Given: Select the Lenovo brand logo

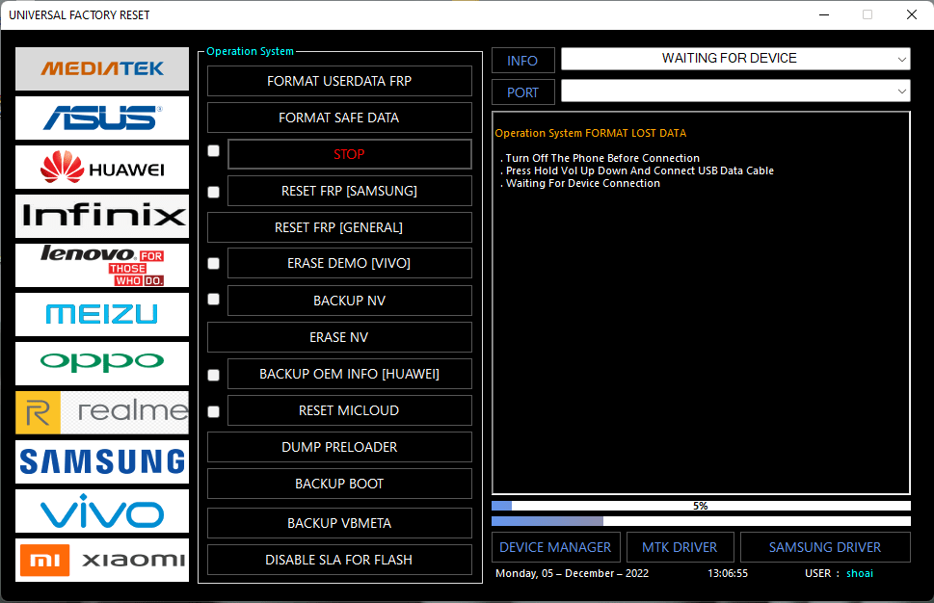Looking at the screenshot, I should tap(101, 265).
